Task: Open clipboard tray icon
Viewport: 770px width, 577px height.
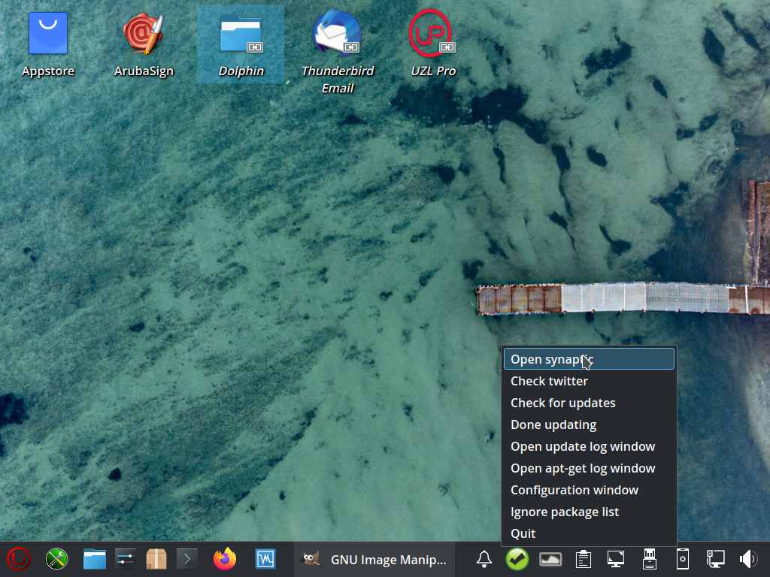Action: (583, 559)
